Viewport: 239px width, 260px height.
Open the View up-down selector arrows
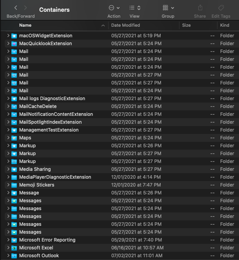point(139,8)
